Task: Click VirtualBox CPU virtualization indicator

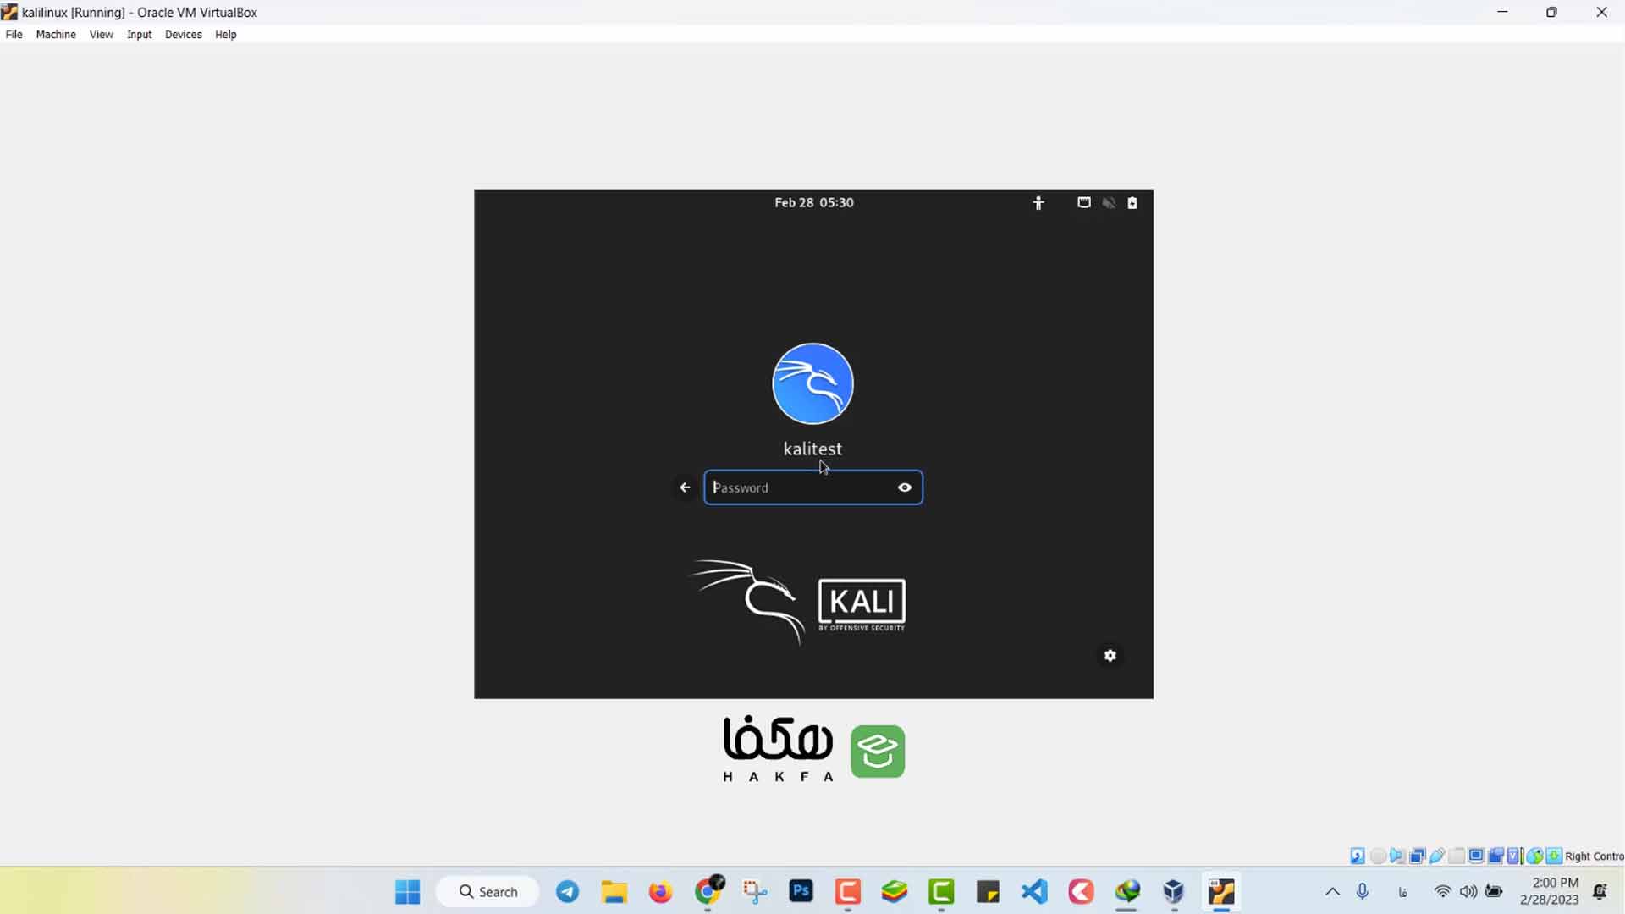Action: [x=1514, y=856]
